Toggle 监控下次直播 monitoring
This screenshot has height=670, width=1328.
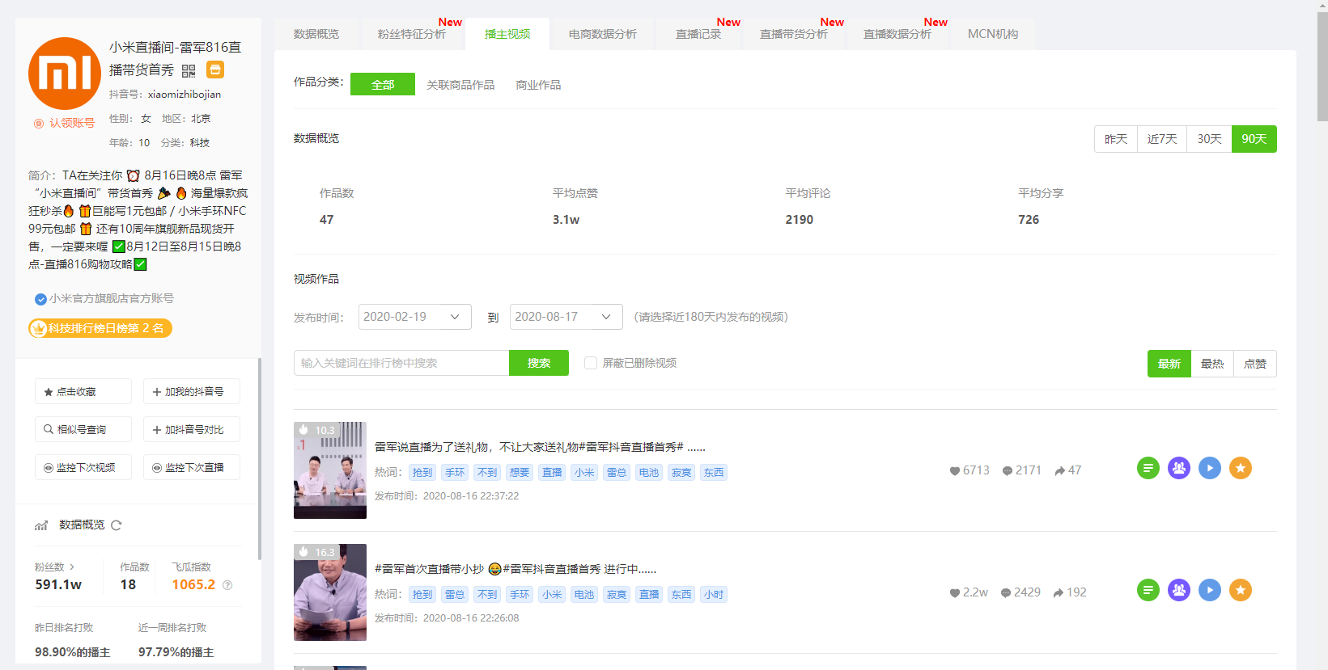click(191, 467)
